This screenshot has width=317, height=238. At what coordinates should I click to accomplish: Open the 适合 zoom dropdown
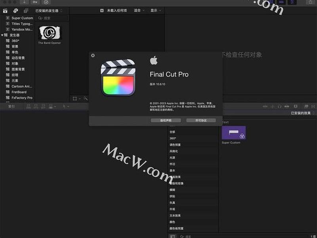point(139,11)
